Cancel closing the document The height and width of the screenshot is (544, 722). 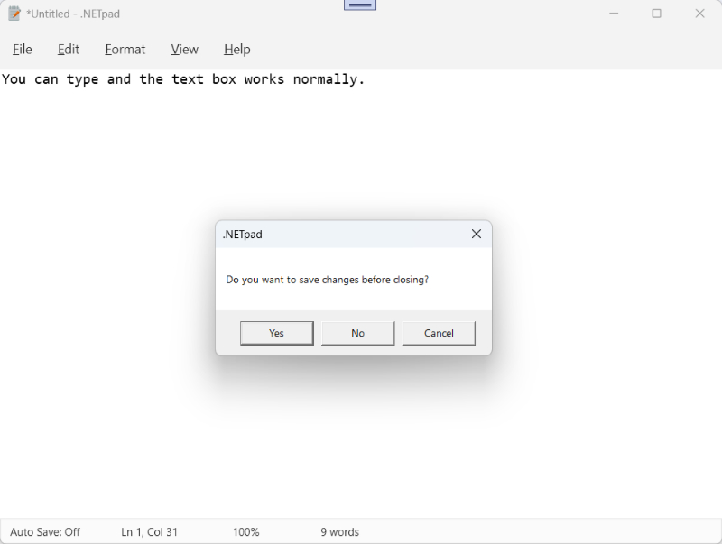click(x=439, y=333)
